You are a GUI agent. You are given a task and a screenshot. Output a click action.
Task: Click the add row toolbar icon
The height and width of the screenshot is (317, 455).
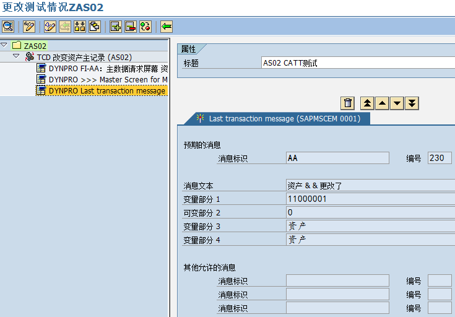click(116, 26)
